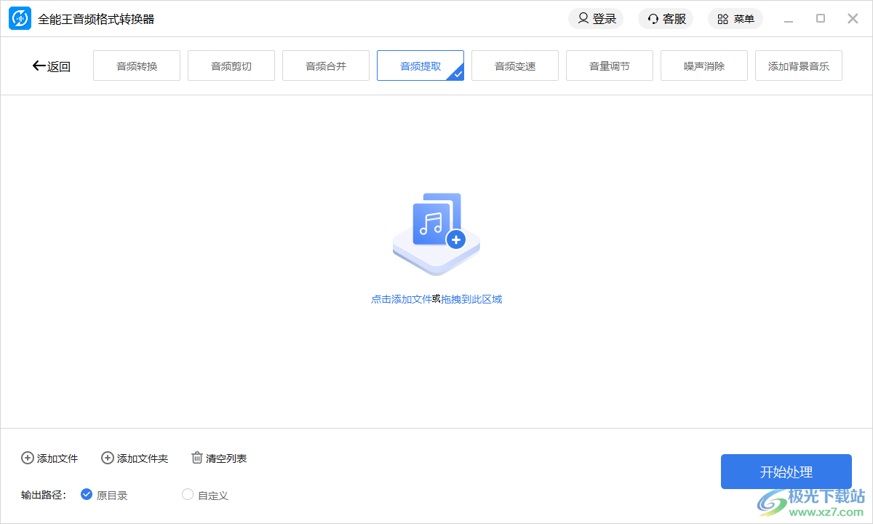
Task: Switch to the 音频合并 tab
Action: pyautogui.click(x=326, y=65)
